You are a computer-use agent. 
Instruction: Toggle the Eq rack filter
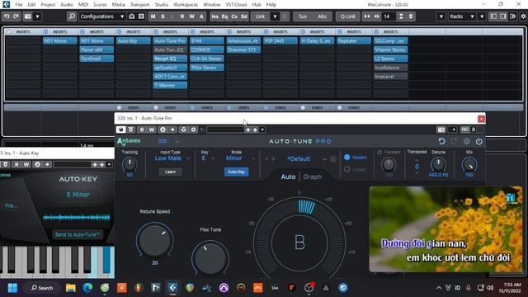224,16
